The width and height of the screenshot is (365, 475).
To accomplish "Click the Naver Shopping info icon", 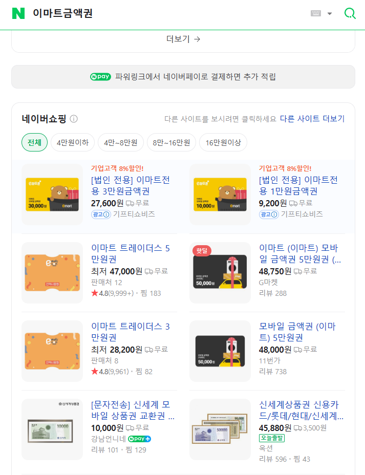I will (74, 119).
